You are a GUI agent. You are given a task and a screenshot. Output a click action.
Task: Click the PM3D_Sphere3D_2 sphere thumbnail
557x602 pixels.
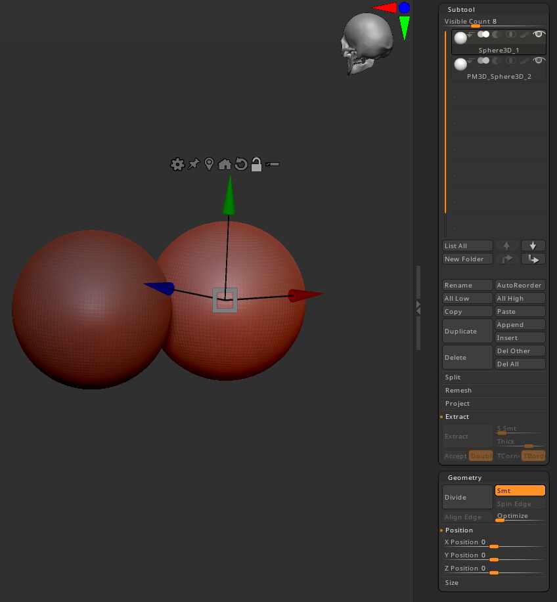(460, 64)
